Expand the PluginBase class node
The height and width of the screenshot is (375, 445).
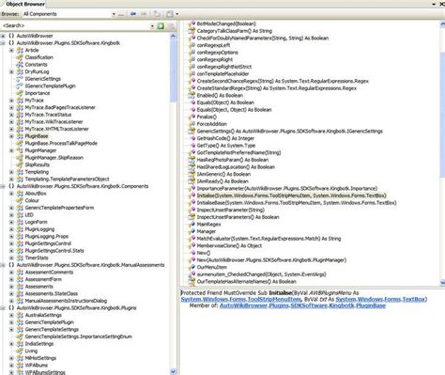coord(11,136)
